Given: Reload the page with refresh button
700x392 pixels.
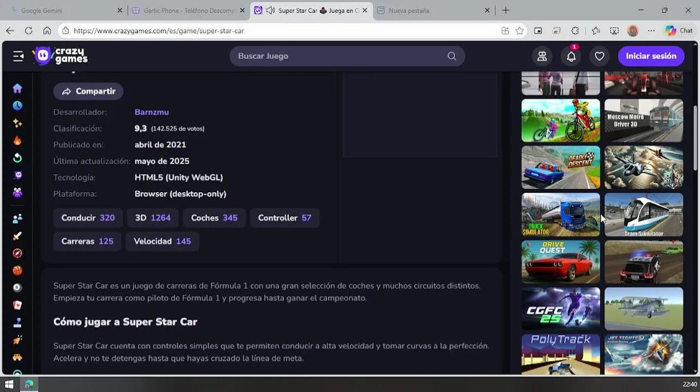Looking at the screenshot, I should 28,31.
